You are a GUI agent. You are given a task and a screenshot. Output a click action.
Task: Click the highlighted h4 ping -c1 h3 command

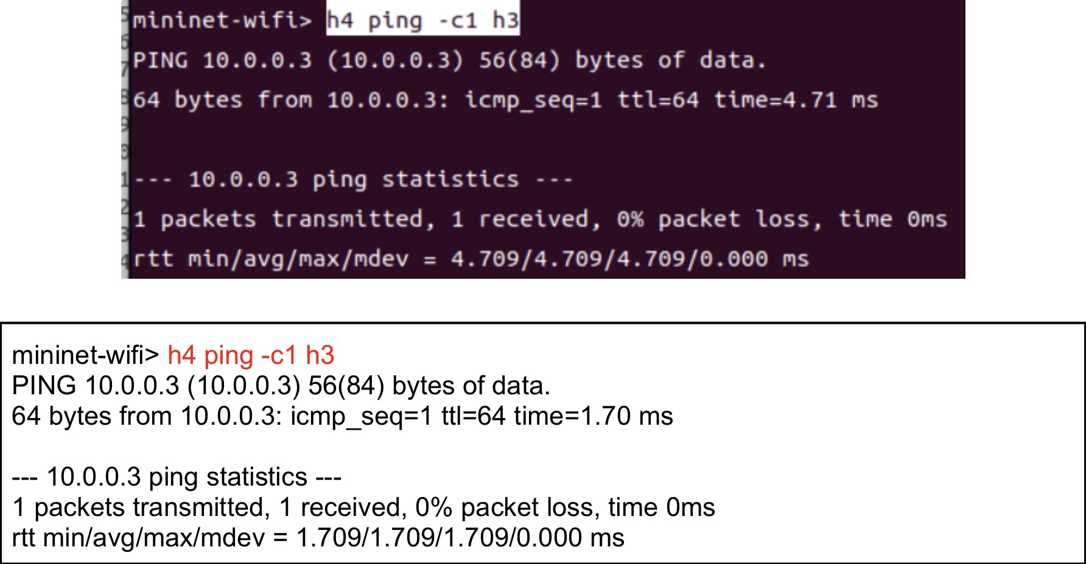423,21
